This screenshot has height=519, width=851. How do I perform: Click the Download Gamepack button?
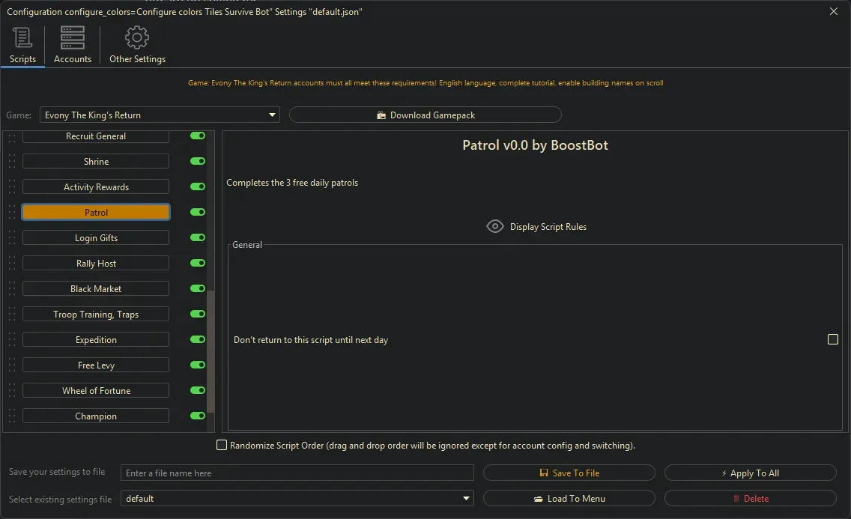[x=425, y=115]
